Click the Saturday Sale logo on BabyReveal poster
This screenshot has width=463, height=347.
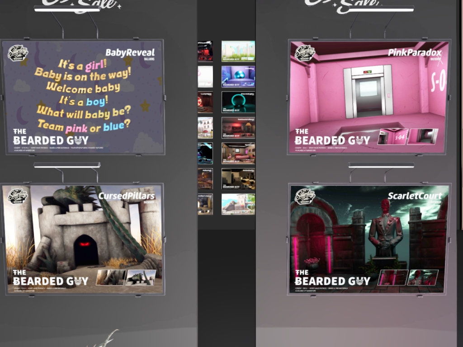click(18, 53)
